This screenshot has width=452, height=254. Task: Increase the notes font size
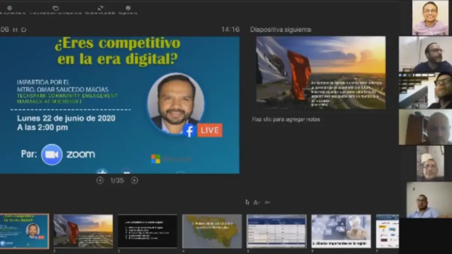[x=257, y=202]
